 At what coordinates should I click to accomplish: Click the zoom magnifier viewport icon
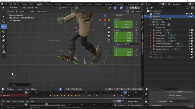coord(108,28)
